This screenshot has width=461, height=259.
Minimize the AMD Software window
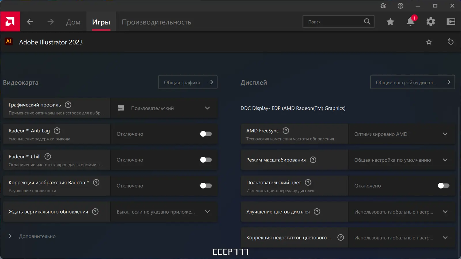click(418, 6)
